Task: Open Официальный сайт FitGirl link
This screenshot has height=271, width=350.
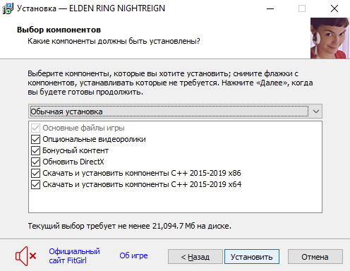Action: 74,256
